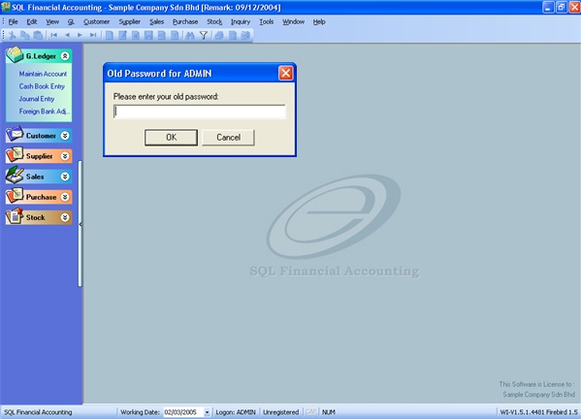Open the Working Date dropdown arrow

click(x=207, y=412)
